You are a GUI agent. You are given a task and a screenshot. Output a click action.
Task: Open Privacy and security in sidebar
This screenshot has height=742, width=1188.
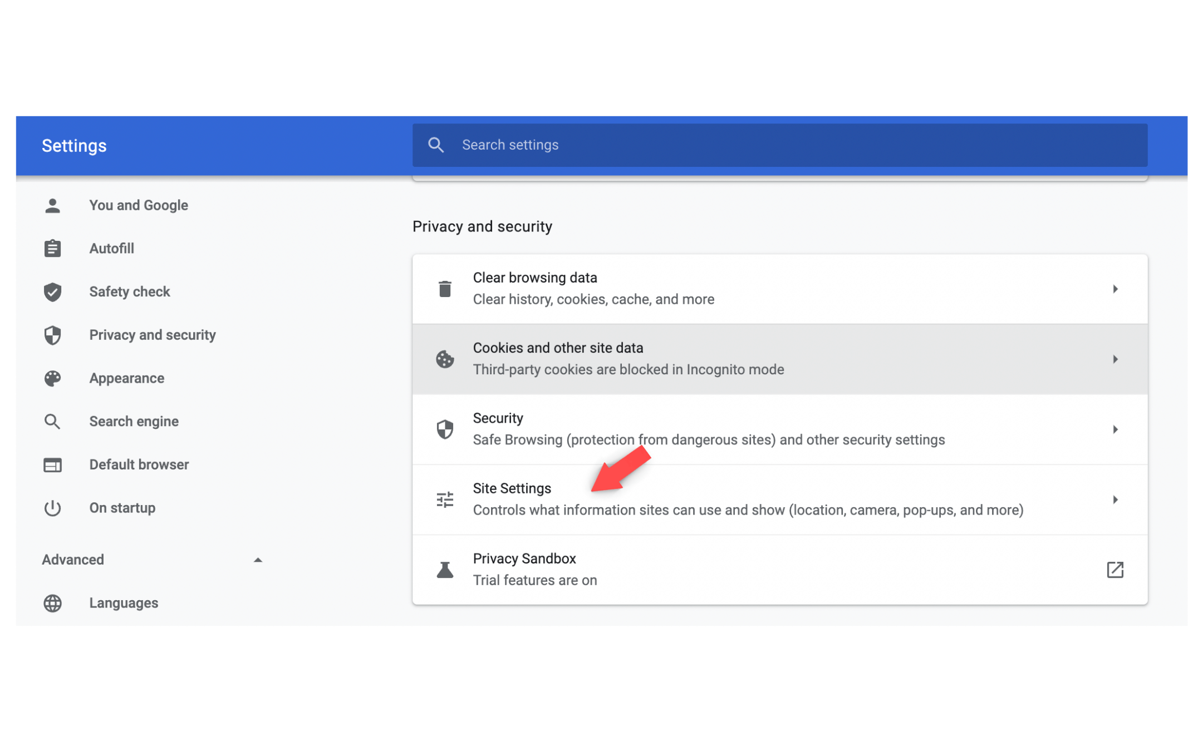[152, 335]
